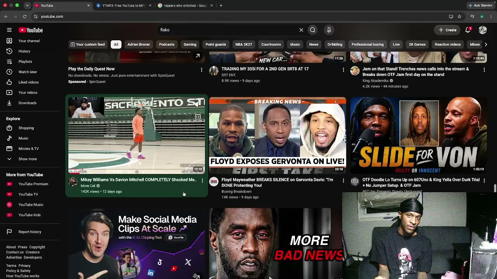
Task: Select the Adrien Broner chip
Action: pos(139,44)
